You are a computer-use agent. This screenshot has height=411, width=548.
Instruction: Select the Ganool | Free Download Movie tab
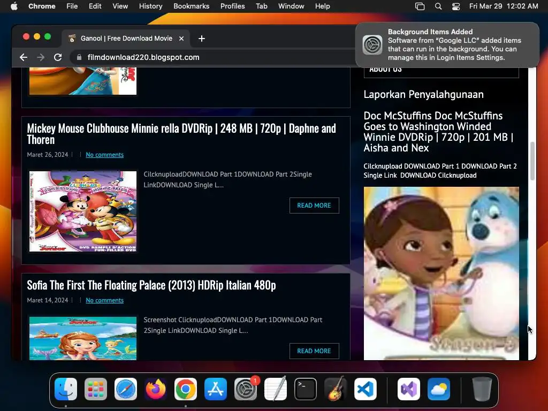126,39
